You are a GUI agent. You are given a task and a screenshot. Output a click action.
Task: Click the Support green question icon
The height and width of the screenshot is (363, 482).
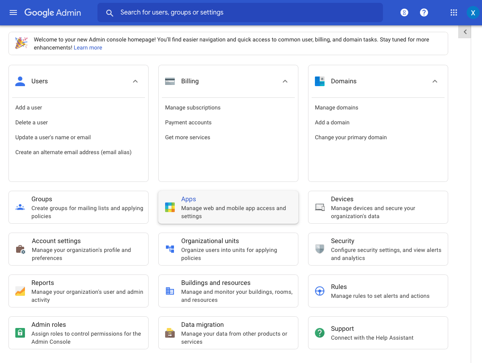(320, 332)
